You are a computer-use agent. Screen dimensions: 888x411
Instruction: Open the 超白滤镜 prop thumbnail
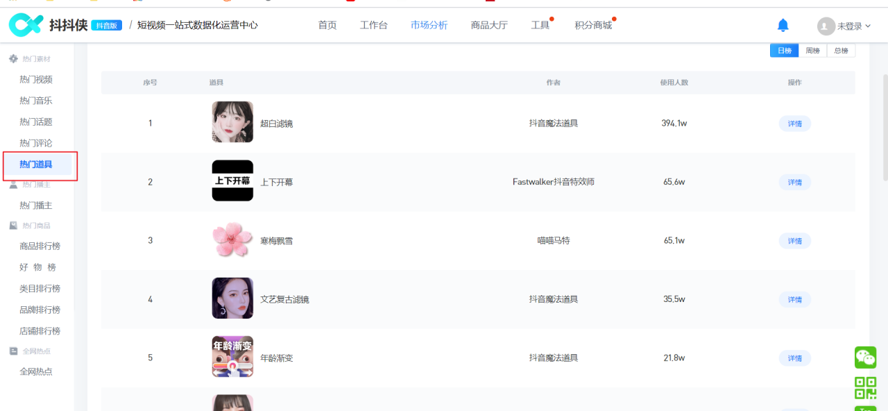pos(232,122)
